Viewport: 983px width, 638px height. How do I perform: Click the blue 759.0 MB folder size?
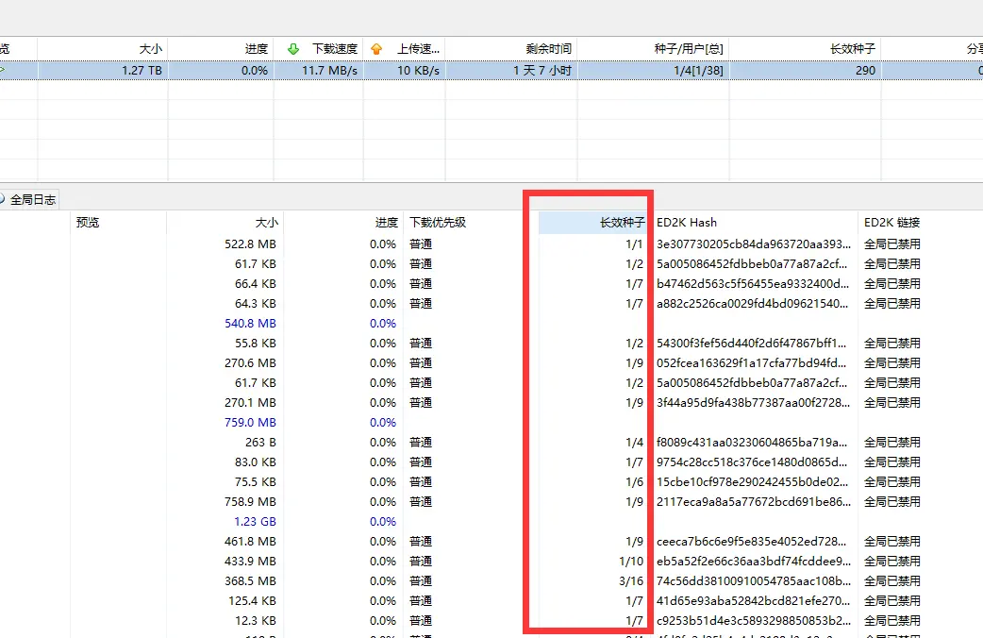pyautogui.click(x=250, y=423)
